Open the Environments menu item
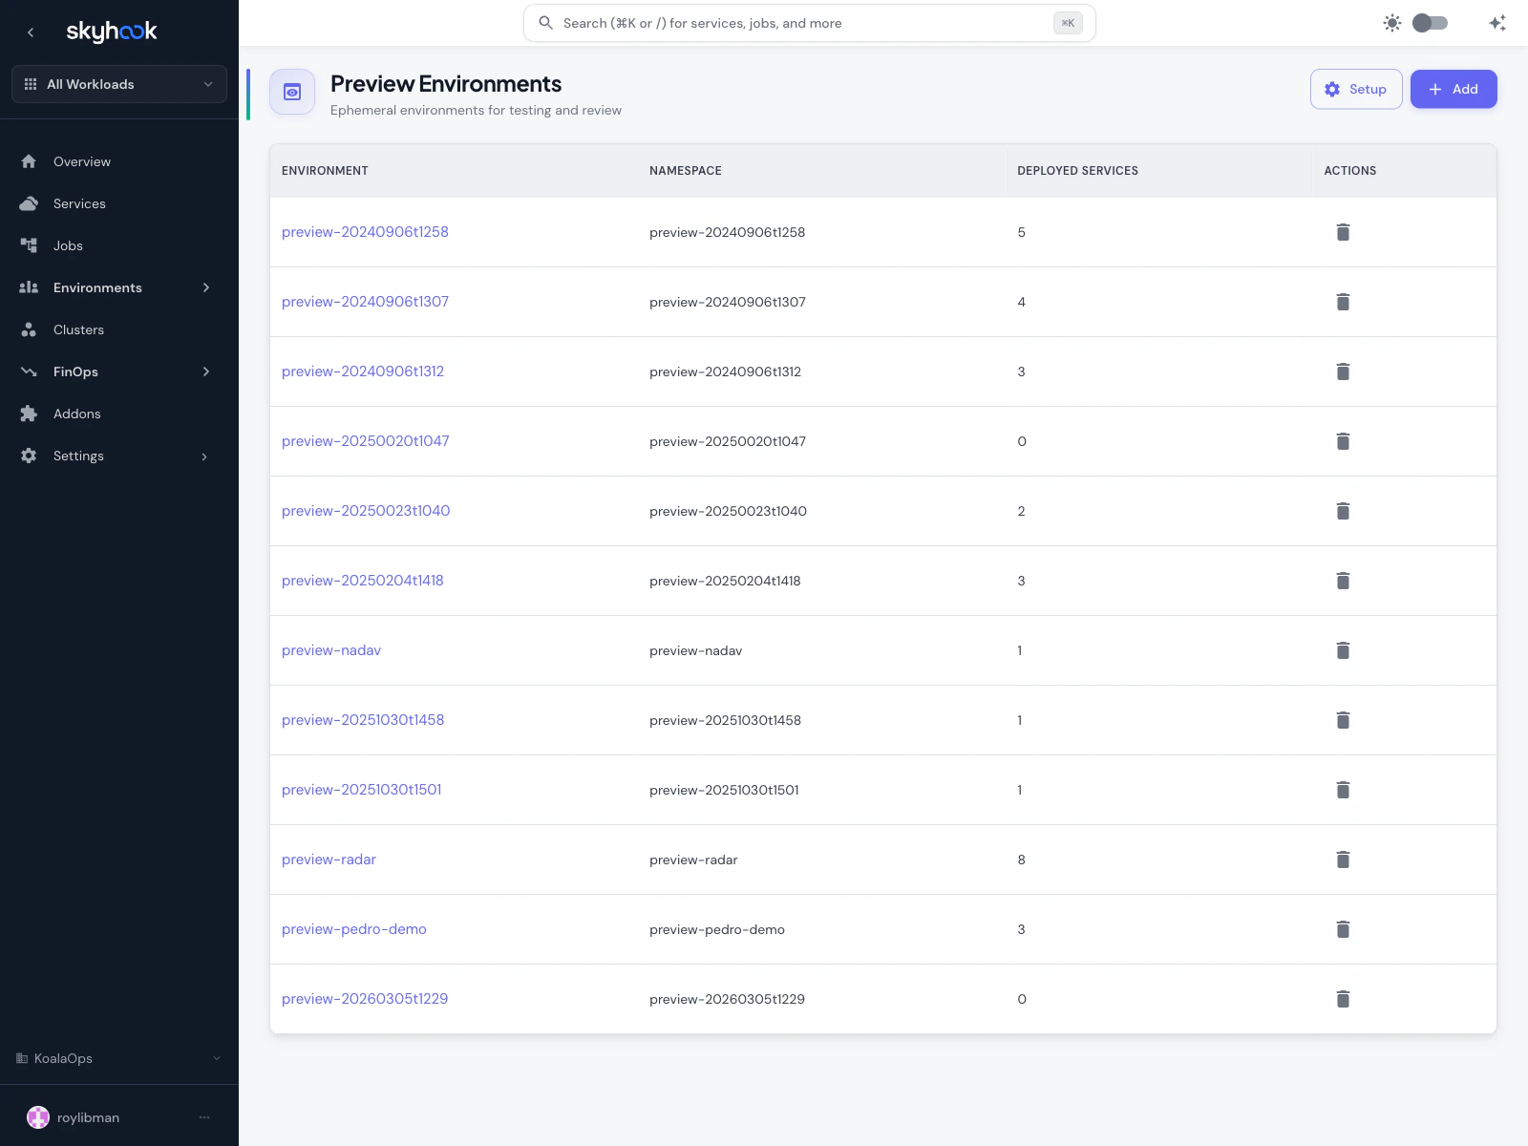 pyautogui.click(x=97, y=287)
